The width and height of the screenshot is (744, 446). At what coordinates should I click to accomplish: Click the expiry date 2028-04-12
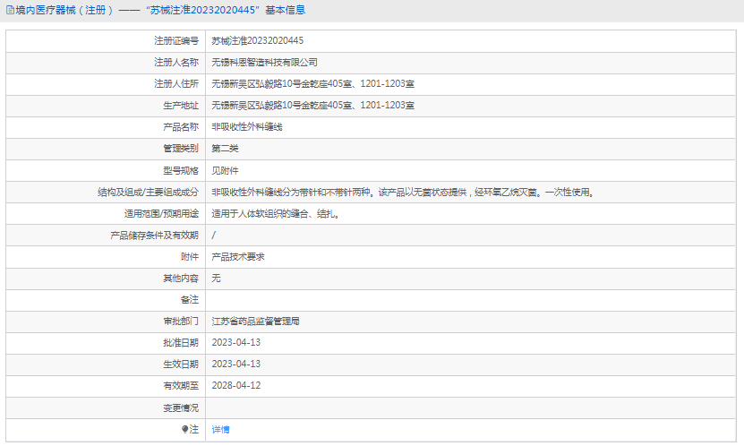235,385
